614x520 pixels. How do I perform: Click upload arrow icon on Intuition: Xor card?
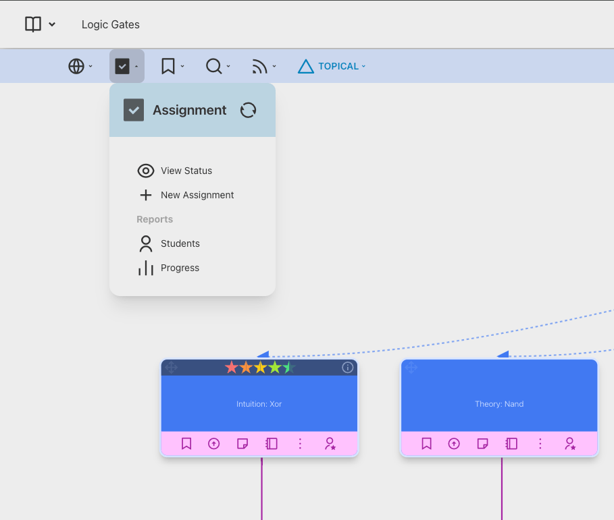point(214,444)
